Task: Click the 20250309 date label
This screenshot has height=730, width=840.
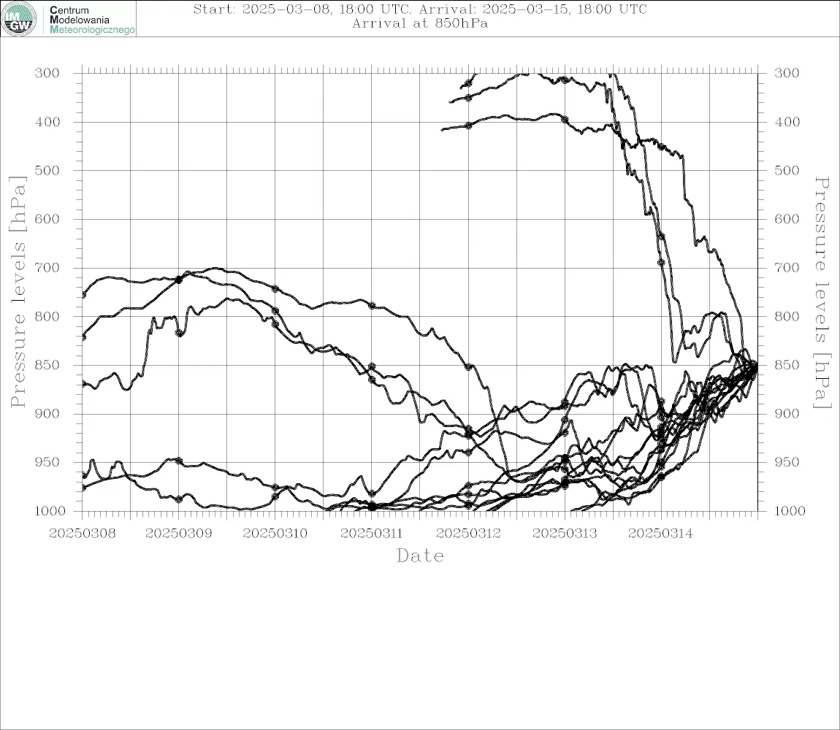Action: click(178, 534)
